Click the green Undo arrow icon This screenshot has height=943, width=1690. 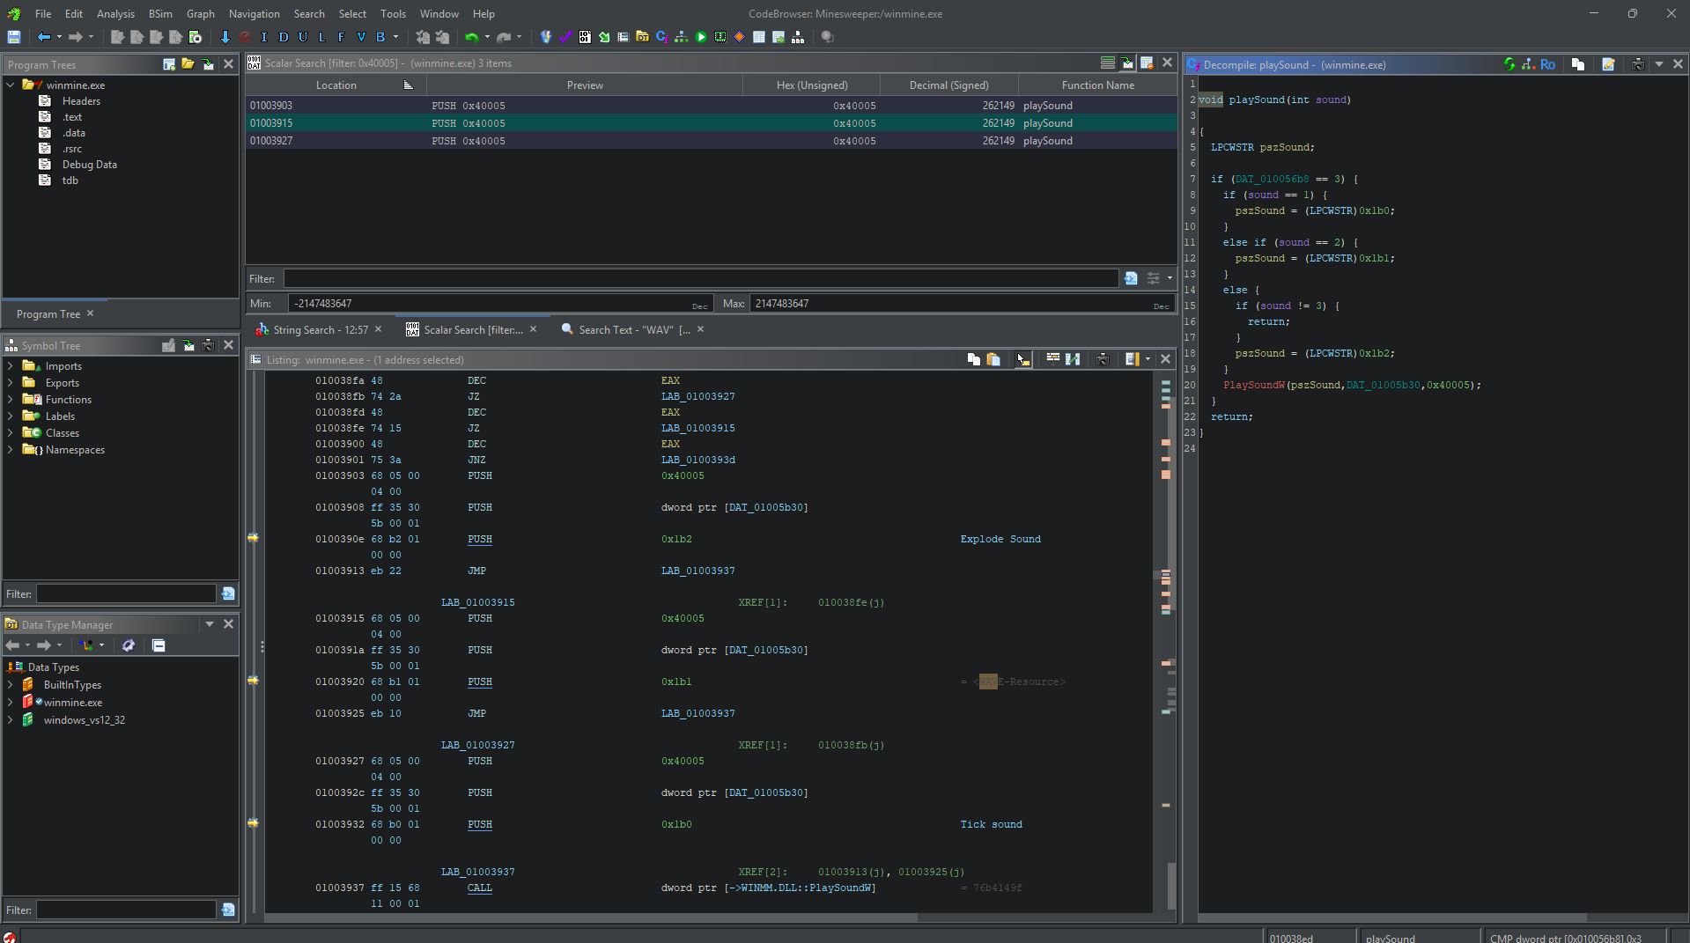point(472,37)
